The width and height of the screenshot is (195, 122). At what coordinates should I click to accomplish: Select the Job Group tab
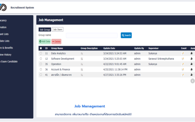(x=45, y=30)
